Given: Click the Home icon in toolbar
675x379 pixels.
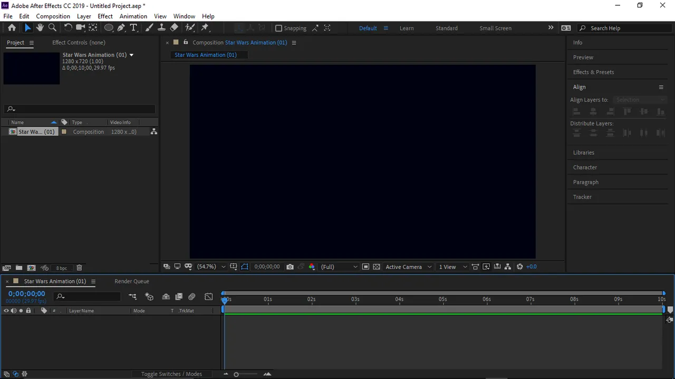Looking at the screenshot, I should tap(12, 28).
